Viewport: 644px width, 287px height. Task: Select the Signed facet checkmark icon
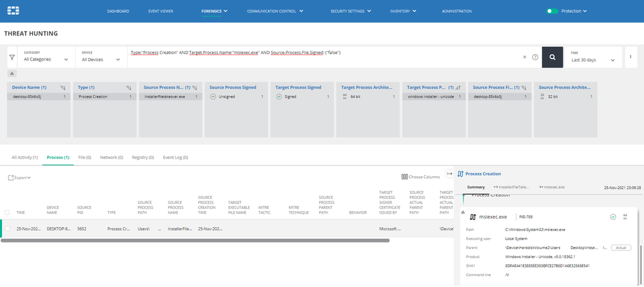tap(279, 97)
